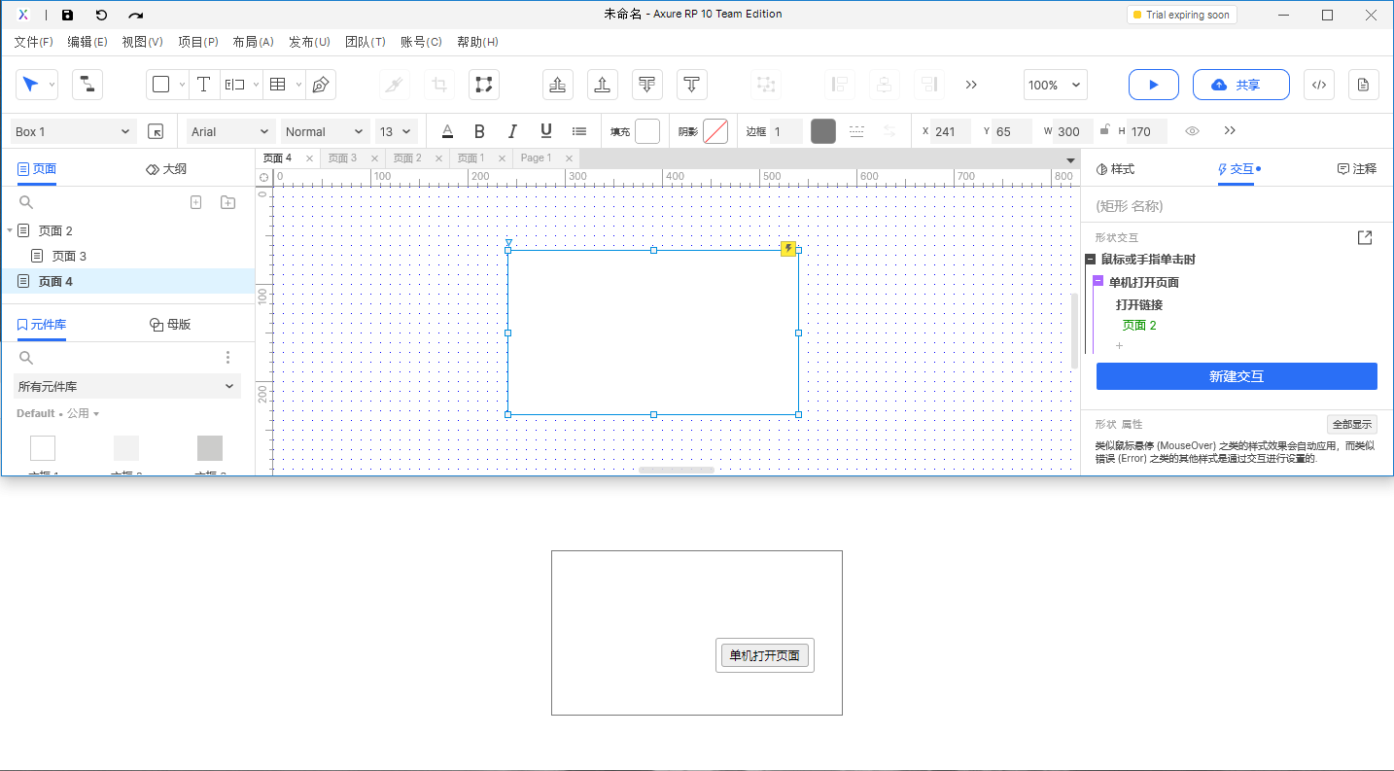Click the 共享 share button
This screenshot has width=1394, height=771.
[1240, 85]
